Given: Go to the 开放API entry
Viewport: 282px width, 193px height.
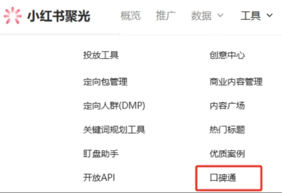Looking at the screenshot, I should coord(98,177).
